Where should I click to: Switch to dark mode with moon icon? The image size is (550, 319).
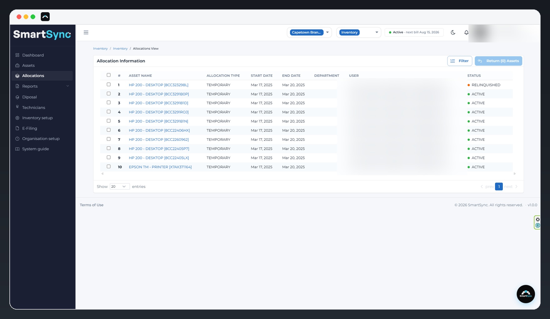pyautogui.click(x=453, y=32)
